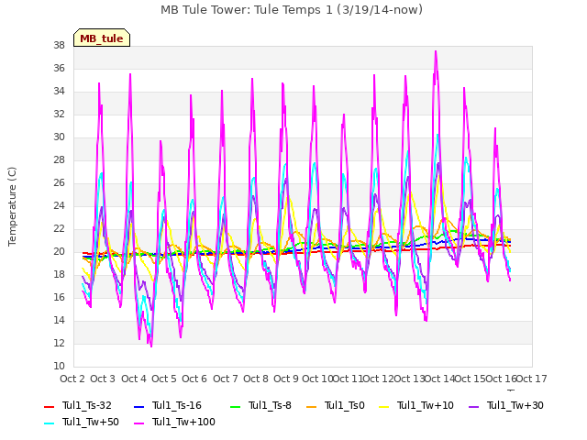
Task: Click the orange Tul1_Ts0 legend swatch
Action: tap(311, 406)
